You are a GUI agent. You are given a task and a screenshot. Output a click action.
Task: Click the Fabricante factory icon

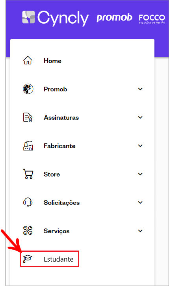tap(28, 145)
